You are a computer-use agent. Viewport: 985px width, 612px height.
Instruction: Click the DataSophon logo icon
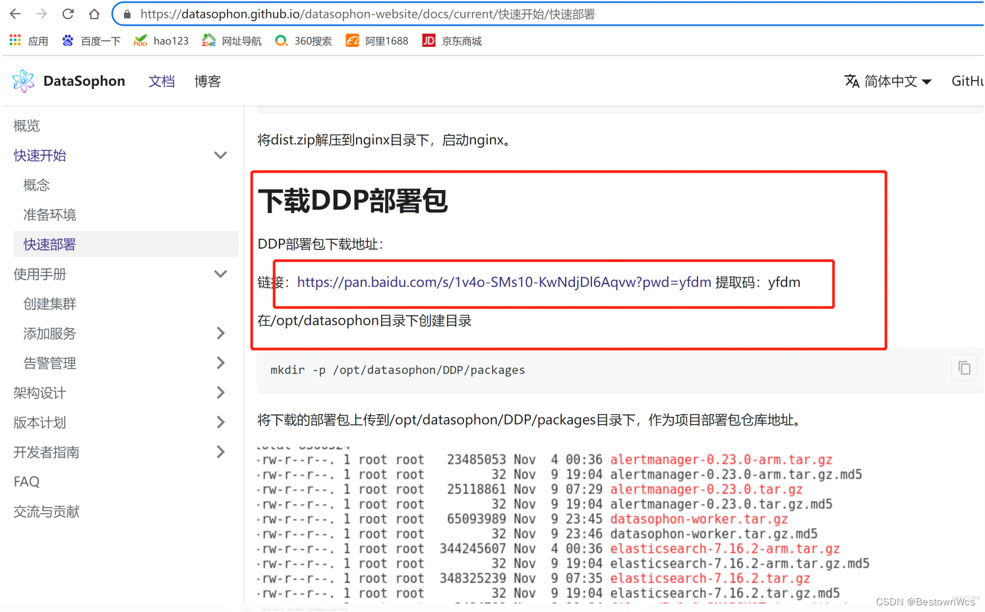point(23,81)
